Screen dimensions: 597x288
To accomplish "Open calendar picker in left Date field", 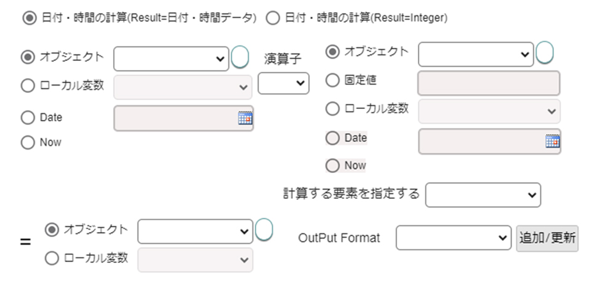I will coord(245,118).
